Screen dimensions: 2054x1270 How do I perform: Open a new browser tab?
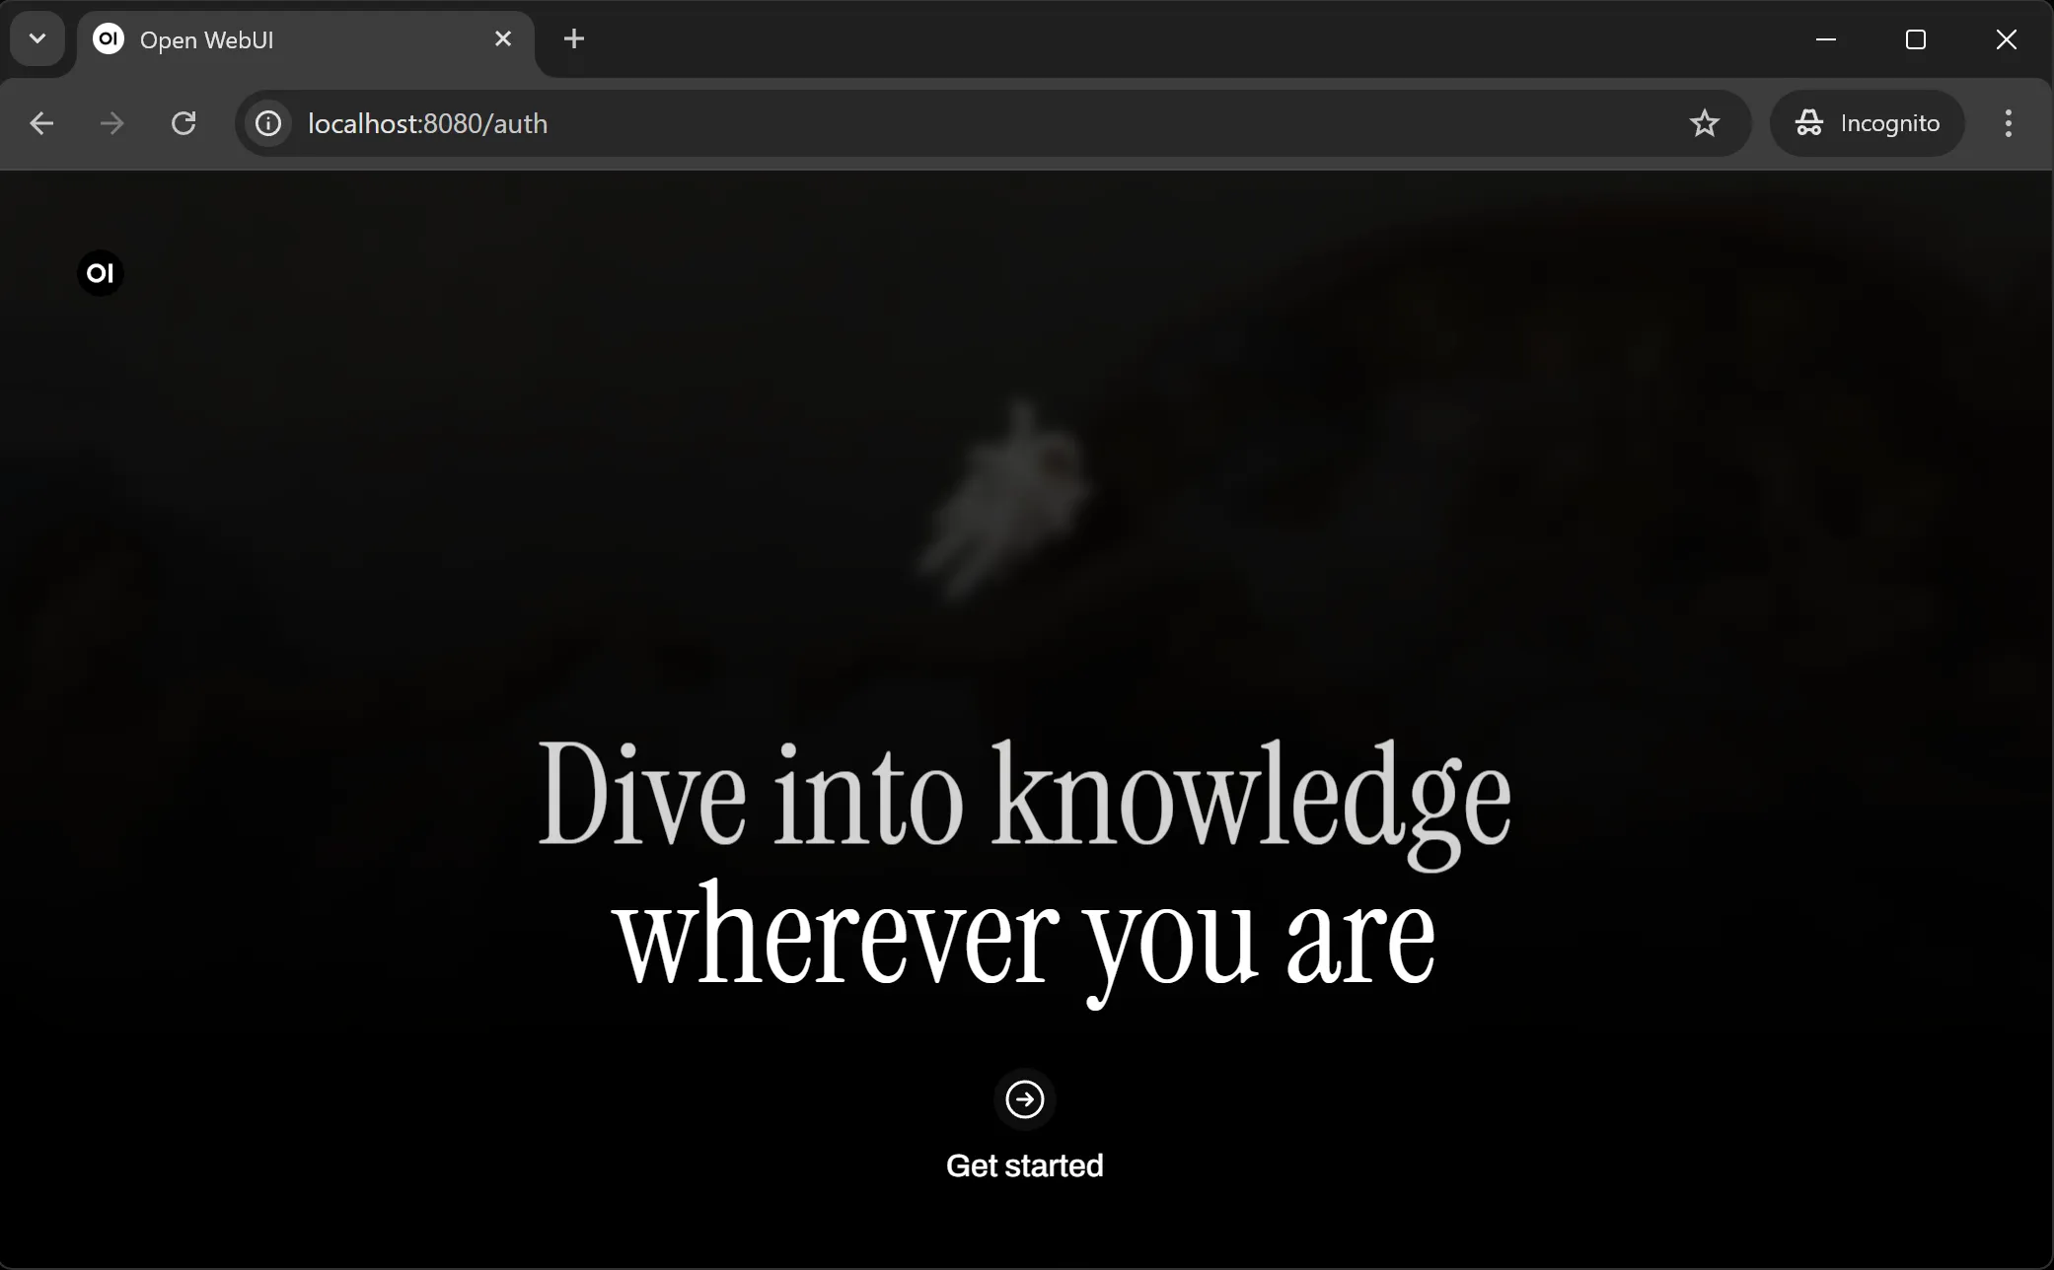(x=573, y=38)
